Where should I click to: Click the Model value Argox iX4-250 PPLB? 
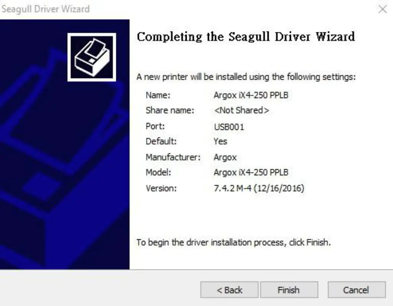point(251,172)
